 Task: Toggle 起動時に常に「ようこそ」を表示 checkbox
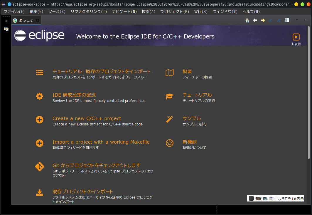(x=251, y=198)
